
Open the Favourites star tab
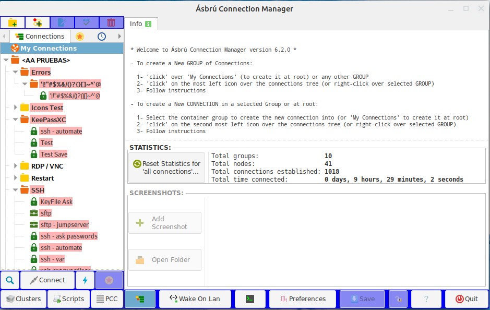80,37
